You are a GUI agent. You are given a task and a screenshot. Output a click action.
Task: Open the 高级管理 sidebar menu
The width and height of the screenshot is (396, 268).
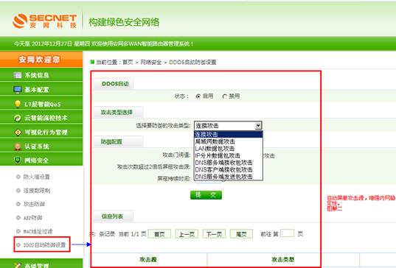point(41,263)
